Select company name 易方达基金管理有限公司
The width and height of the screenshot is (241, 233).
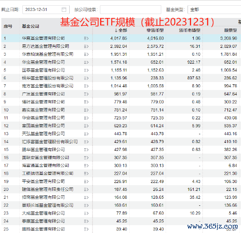tap(45, 46)
